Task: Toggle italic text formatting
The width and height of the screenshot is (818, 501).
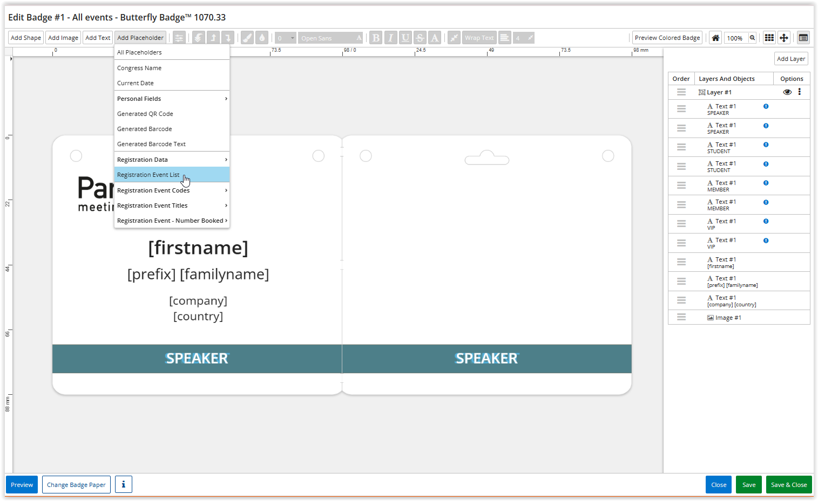Action: pos(390,38)
